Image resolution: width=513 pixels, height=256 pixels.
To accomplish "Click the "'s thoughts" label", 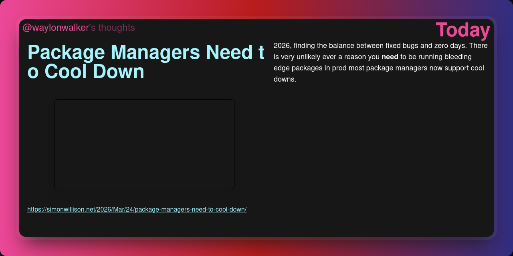I will [x=112, y=28].
